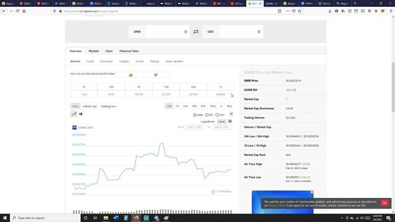The image size is (395, 222).
Task: Select the Beam Updates sub-tab
Action: 175,62
